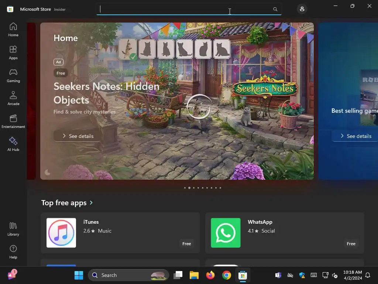See details for Seekers Notes
378x284 pixels.
(x=78, y=136)
